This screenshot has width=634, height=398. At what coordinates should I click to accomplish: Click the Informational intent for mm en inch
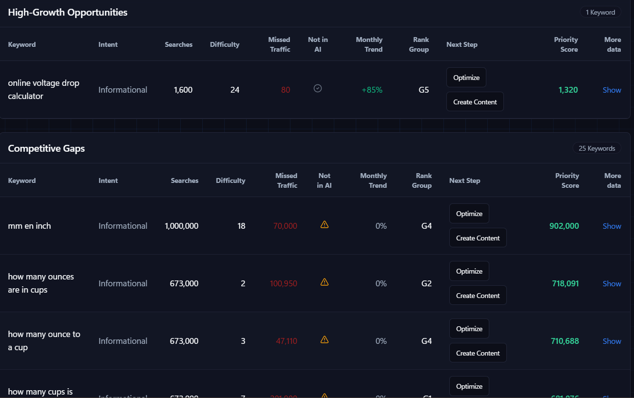pyautogui.click(x=123, y=226)
